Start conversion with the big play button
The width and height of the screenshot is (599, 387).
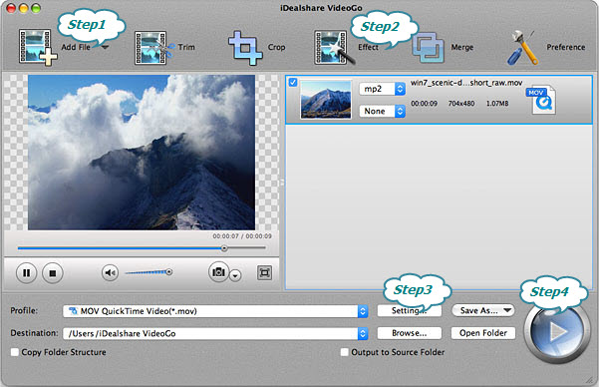pos(557,331)
